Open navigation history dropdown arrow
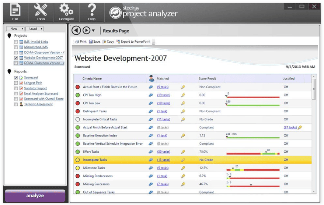This screenshot has width=324, height=205. (93, 31)
